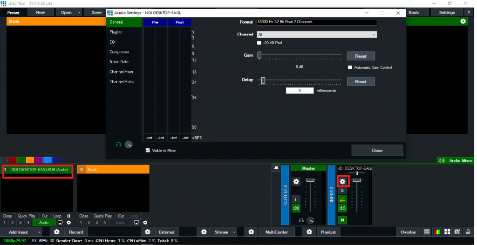Image resolution: width=477 pixels, height=245 pixels.
Task: Click the Master volume fader handle
Action: click(x=310, y=180)
